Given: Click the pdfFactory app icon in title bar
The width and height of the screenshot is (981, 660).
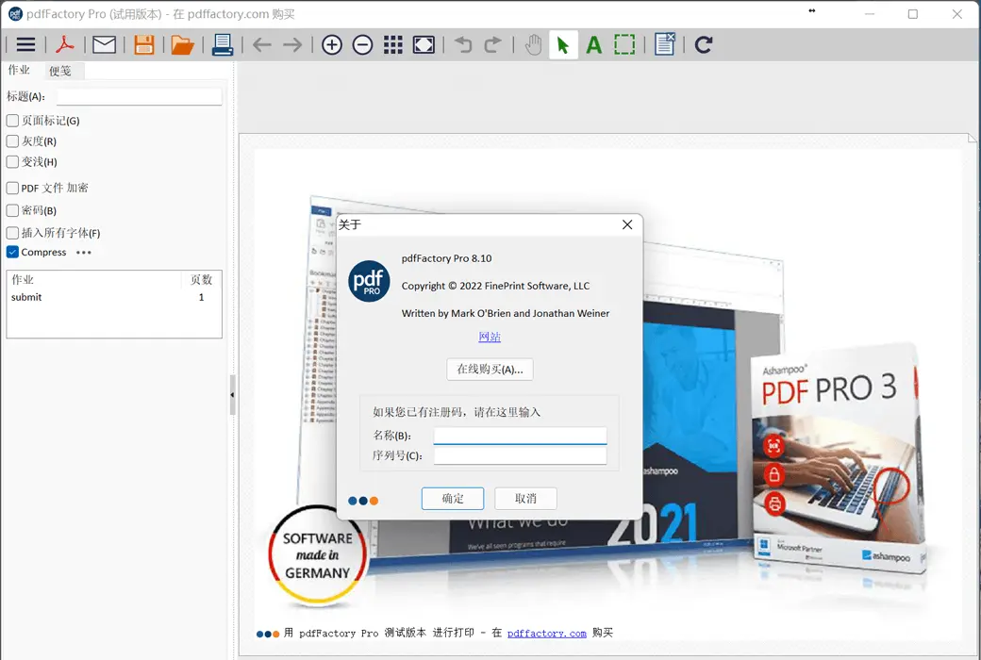Looking at the screenshot, I should tap(15, 14).
